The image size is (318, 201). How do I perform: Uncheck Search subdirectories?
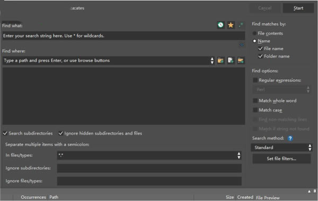pos(5,133)
